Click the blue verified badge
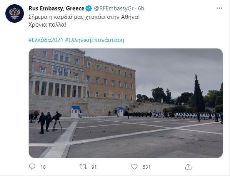This screenshot has width=230, height=176. 89,8
